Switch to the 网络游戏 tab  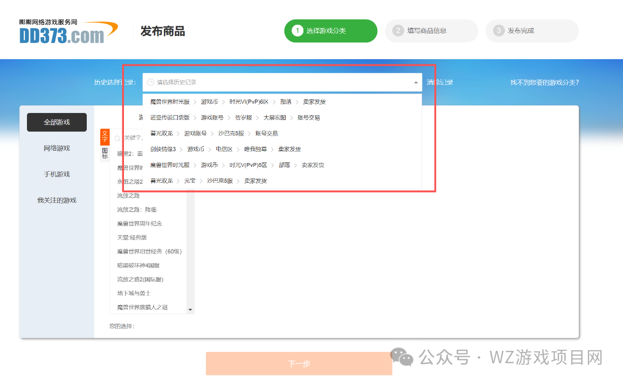57,148
